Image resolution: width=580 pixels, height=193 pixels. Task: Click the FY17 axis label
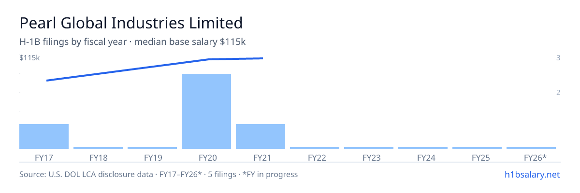tap(44, 157)
